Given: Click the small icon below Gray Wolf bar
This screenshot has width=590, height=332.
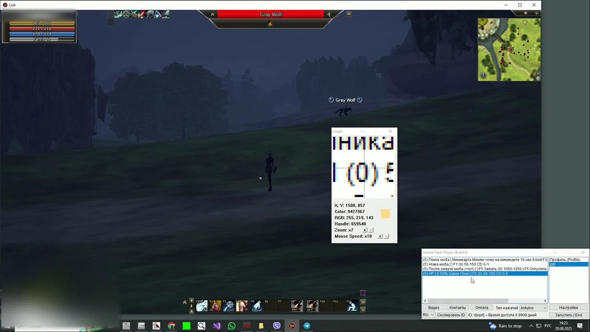Looking at the screenshot, I should pos(270,24).
